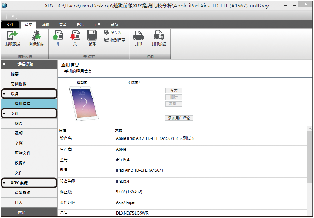Open 数据库 in the sidebar
314x218 pixels.
coord(29,163)
